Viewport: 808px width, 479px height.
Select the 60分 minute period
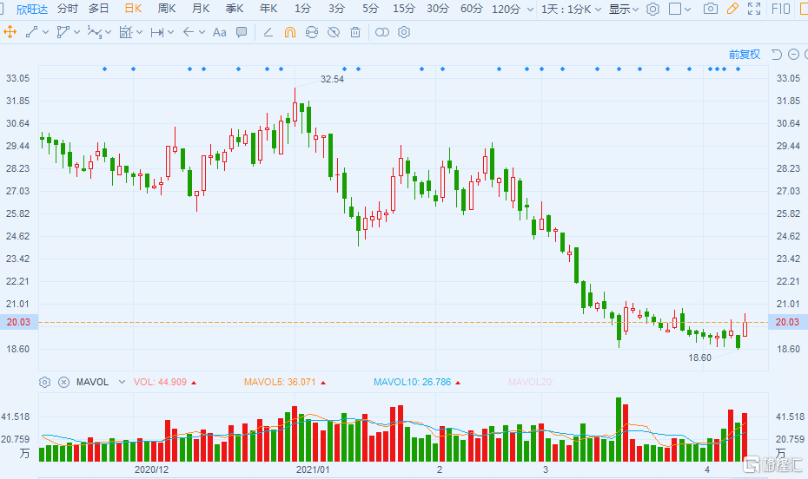[472, 9]
